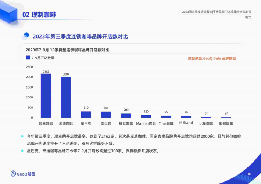The image size is (261, 184).
Task: Click the page number 16
Action: (249, 174)
